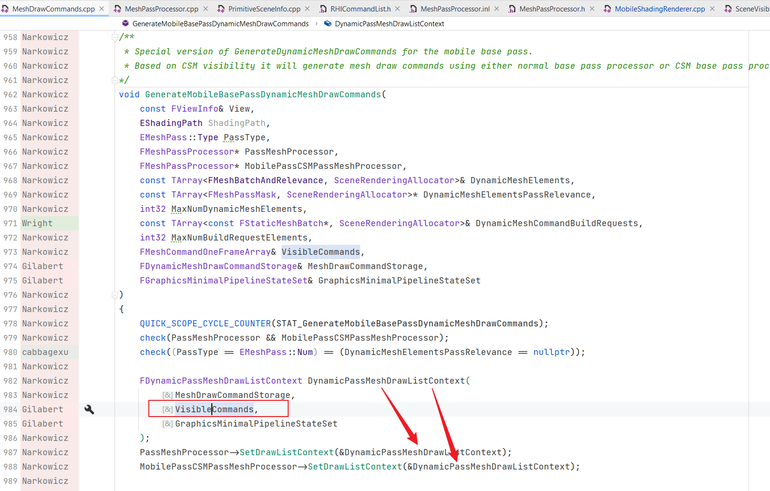Click the RHICommandList.h tab file icon
This screenshot has width=770, height=491.
coord(323,9)
